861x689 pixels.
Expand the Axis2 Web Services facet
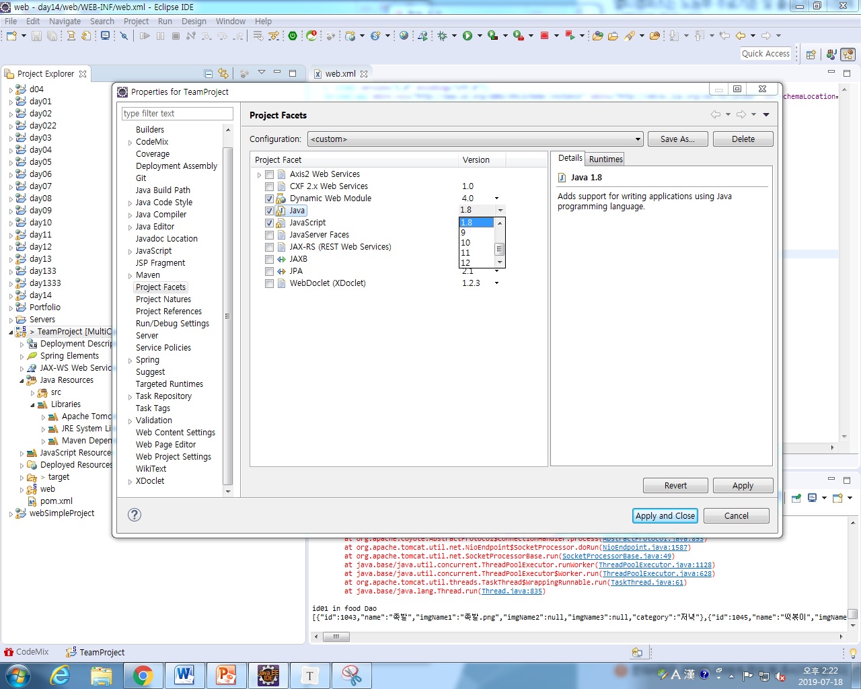259,175
